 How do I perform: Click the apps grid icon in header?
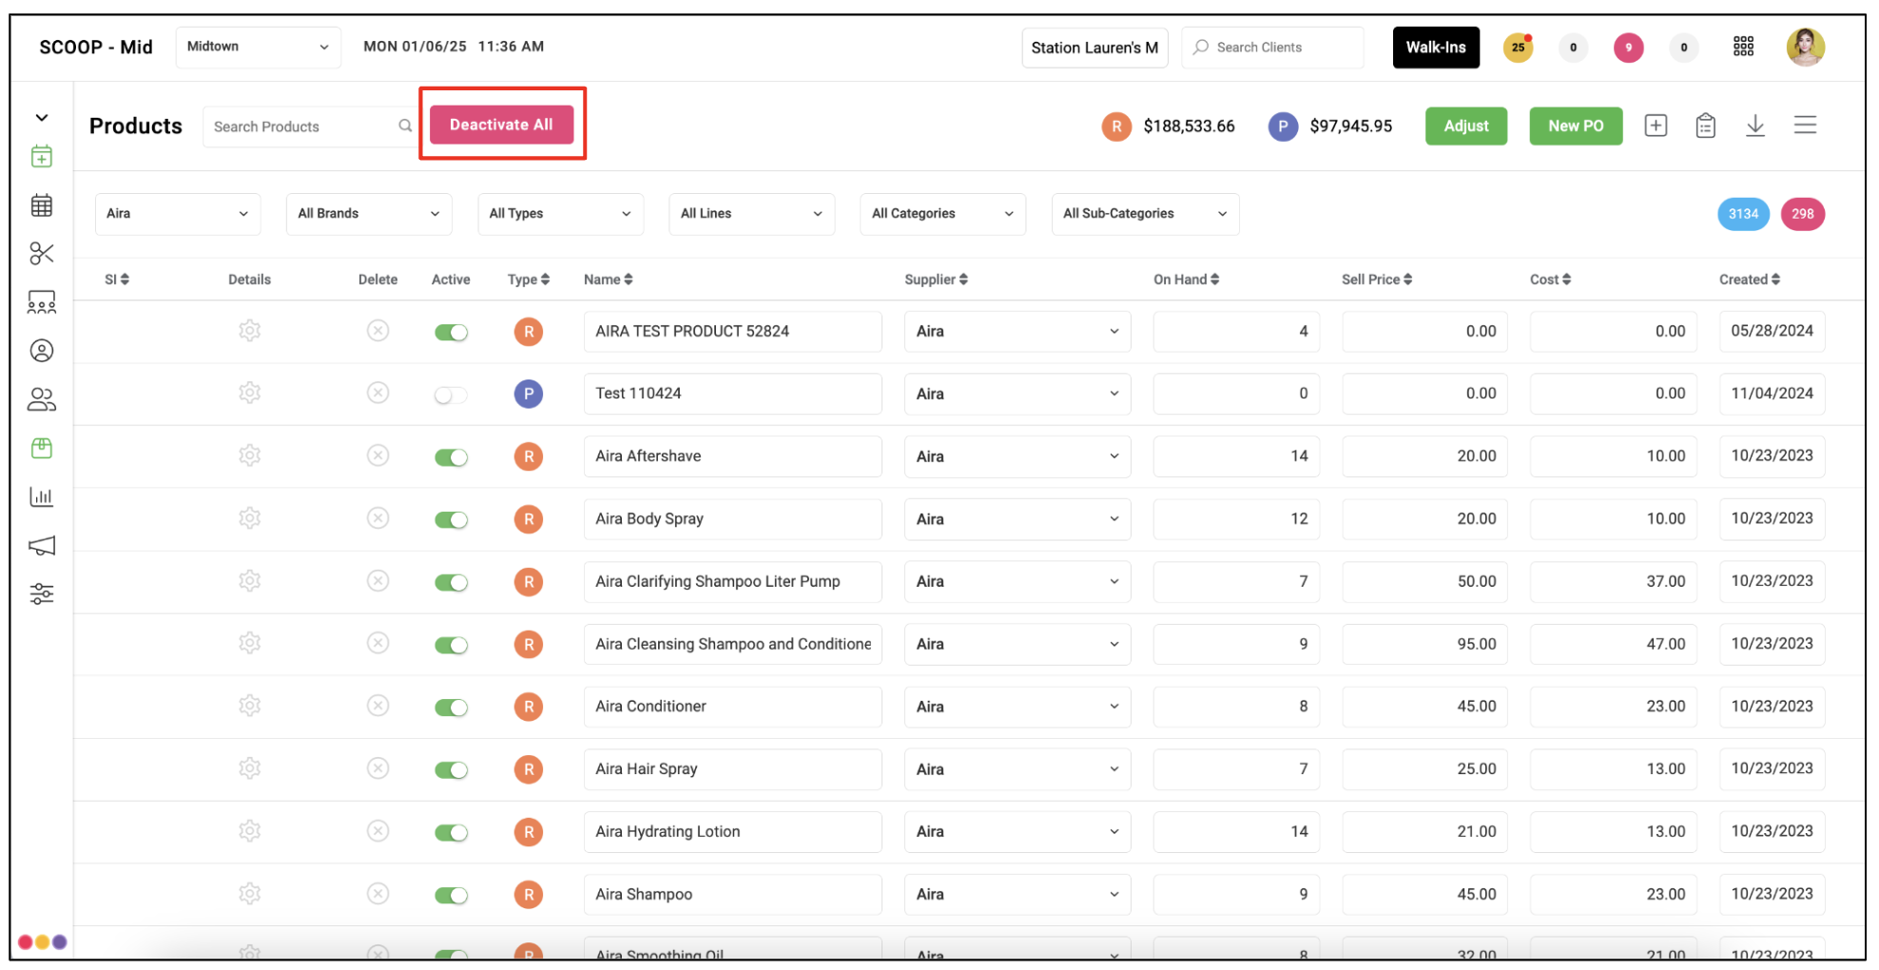click(1743, 47)
